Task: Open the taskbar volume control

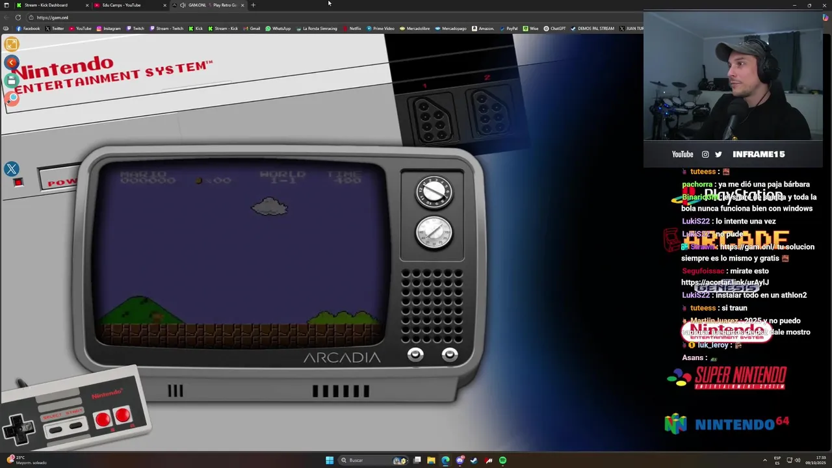Action: click(798, 460)
